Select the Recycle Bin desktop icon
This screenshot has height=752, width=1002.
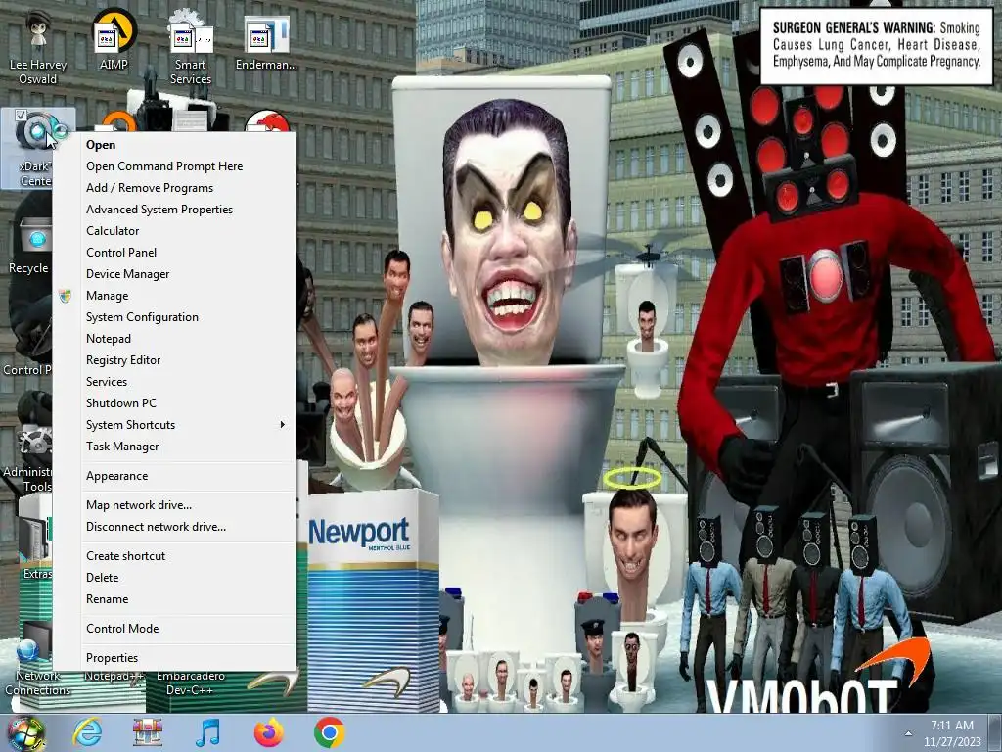(x=28, y=246)
